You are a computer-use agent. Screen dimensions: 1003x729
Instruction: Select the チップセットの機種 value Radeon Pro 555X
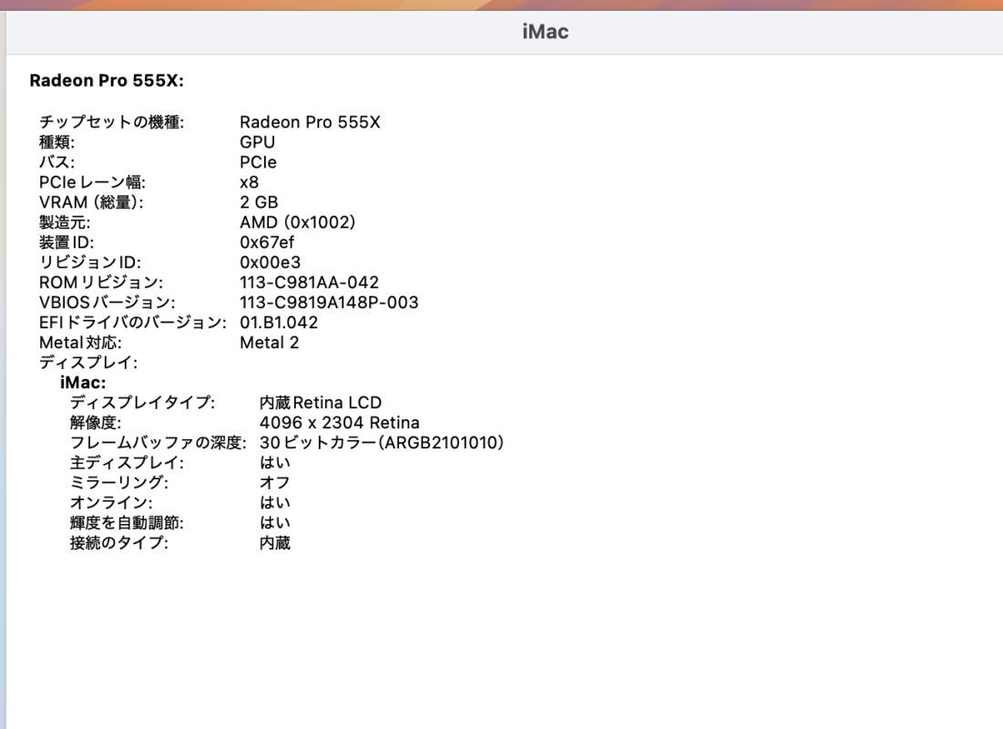pos(312,121)
